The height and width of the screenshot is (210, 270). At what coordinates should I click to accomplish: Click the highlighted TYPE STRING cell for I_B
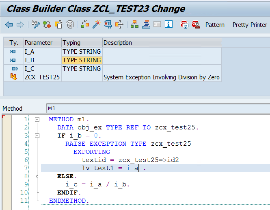[82, 60]
